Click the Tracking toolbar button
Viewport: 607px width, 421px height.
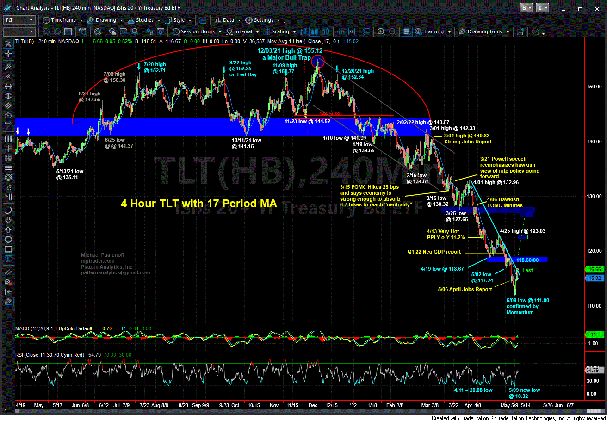[430, 32]
